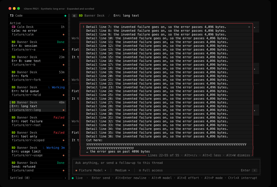This screenshot has width=277, height=187.
Task: Open the Fixture Model dropdown
Action: 91,170
